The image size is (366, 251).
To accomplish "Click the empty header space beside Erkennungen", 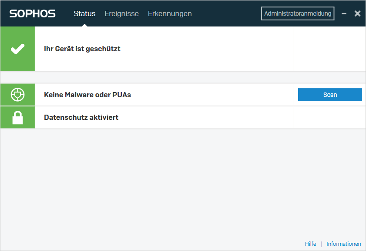I will click(x=226, y=13).
